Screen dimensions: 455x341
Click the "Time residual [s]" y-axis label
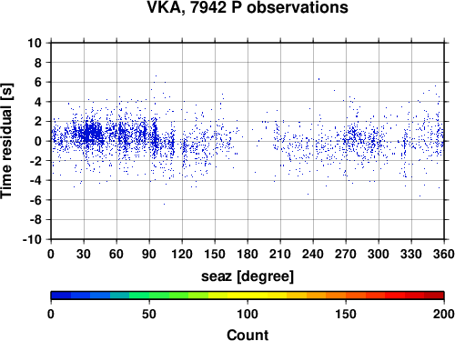6,141
